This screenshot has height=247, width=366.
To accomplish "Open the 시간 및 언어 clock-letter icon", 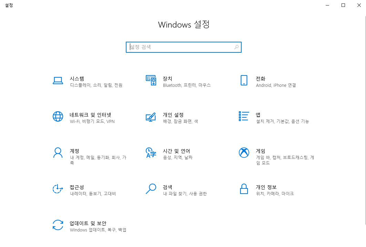I will (x=151, y=153).
